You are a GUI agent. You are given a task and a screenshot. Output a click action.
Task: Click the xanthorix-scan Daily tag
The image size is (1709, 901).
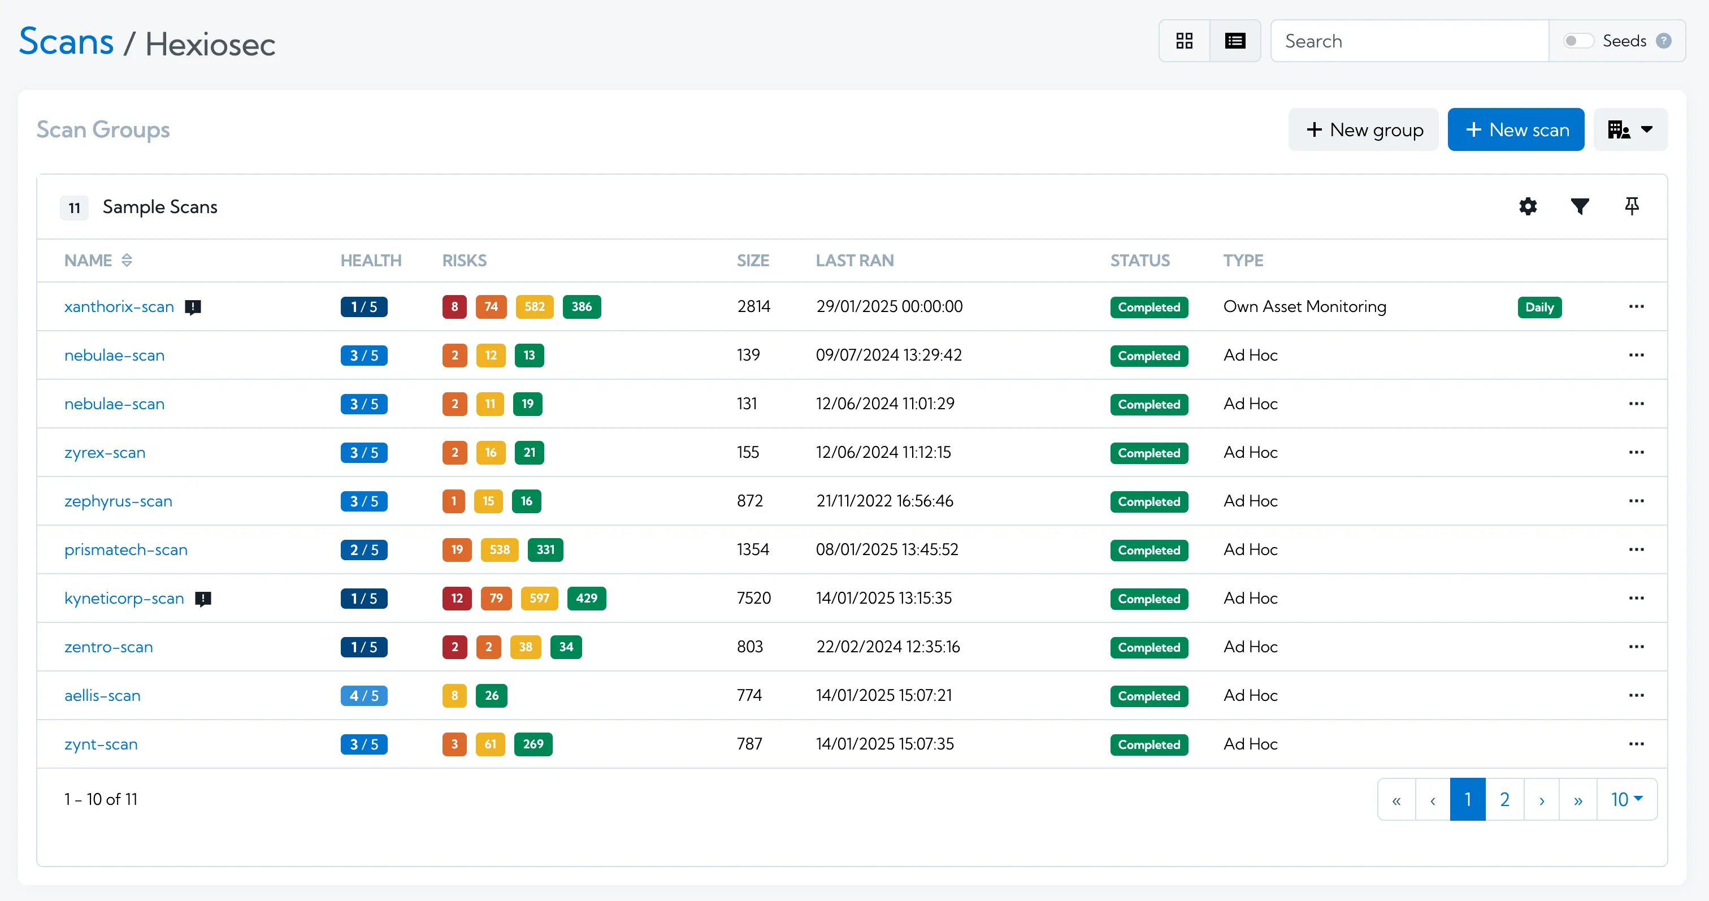click(1539, 306)
